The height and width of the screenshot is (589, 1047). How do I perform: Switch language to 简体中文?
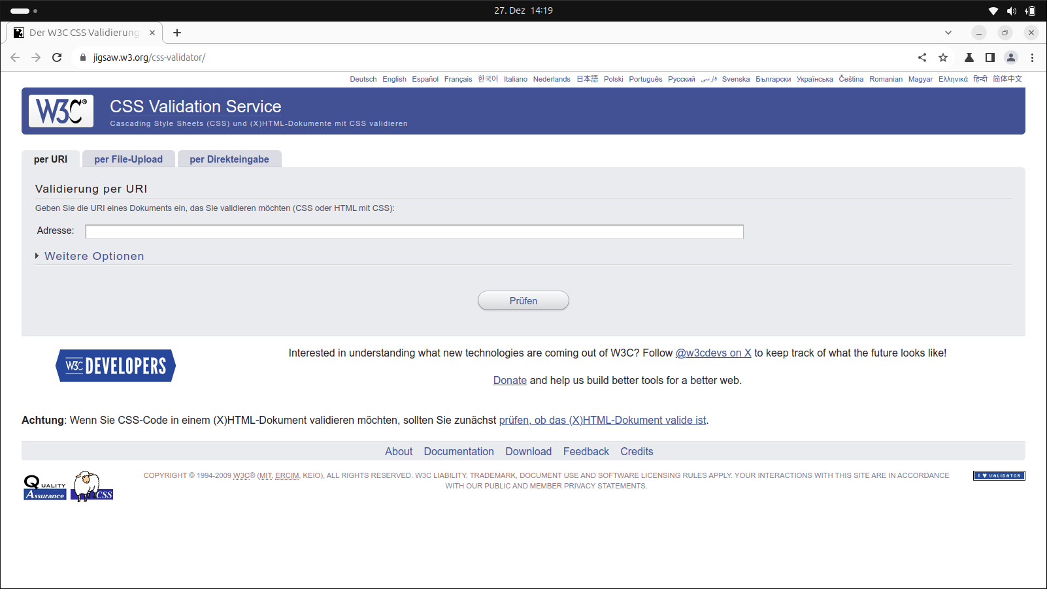point(1008,79)
